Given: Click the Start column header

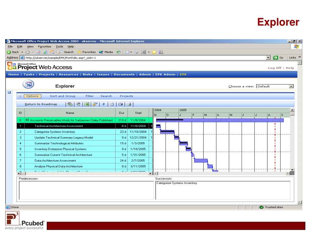Looking at the screenshot, I should (138, 113).
